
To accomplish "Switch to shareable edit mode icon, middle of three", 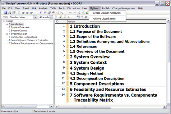I will pyautogui.click(x=27, y=13).
